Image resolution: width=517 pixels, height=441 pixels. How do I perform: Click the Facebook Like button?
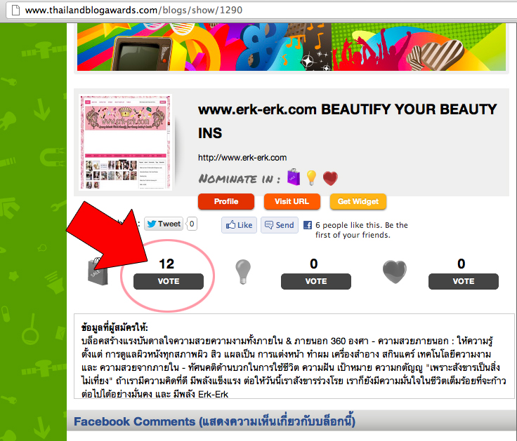(x=239, y=225)
